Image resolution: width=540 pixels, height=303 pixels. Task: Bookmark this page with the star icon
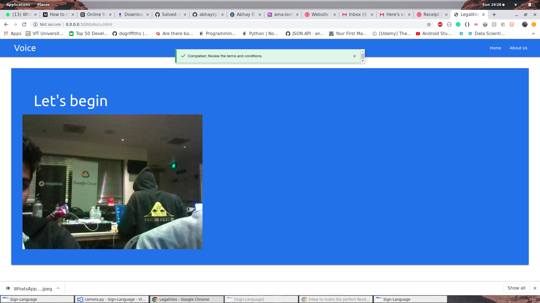(x=429, y=24)
